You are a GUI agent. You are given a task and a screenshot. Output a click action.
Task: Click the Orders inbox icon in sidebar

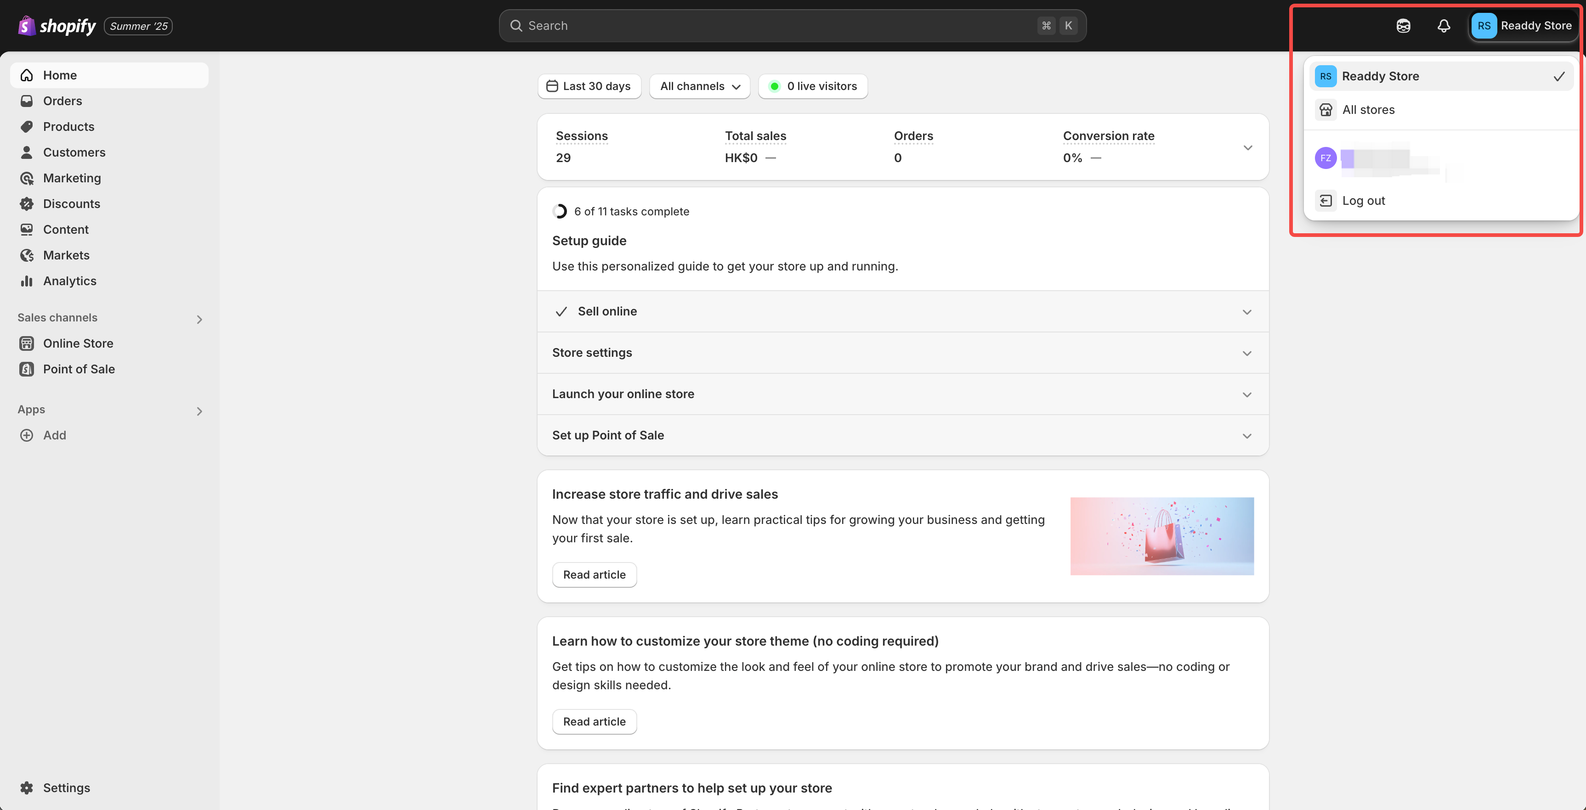tap(27, 101)
